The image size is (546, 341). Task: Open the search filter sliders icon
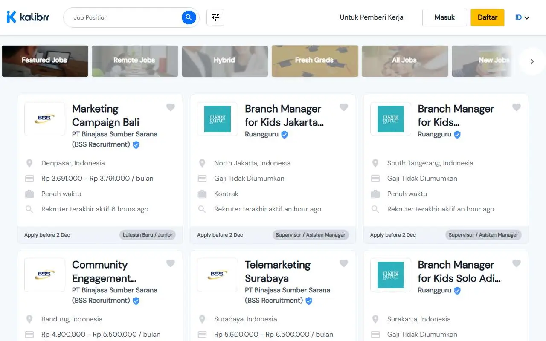pos(215,17)
